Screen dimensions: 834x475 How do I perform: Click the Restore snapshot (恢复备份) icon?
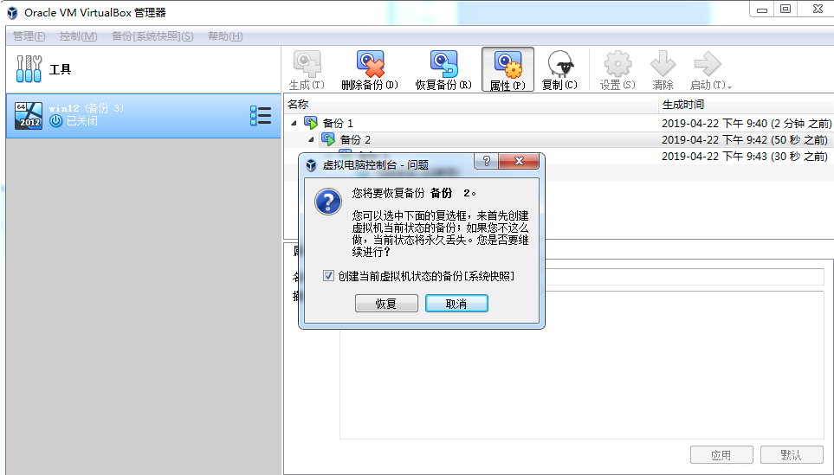click(x=443, y=65)
